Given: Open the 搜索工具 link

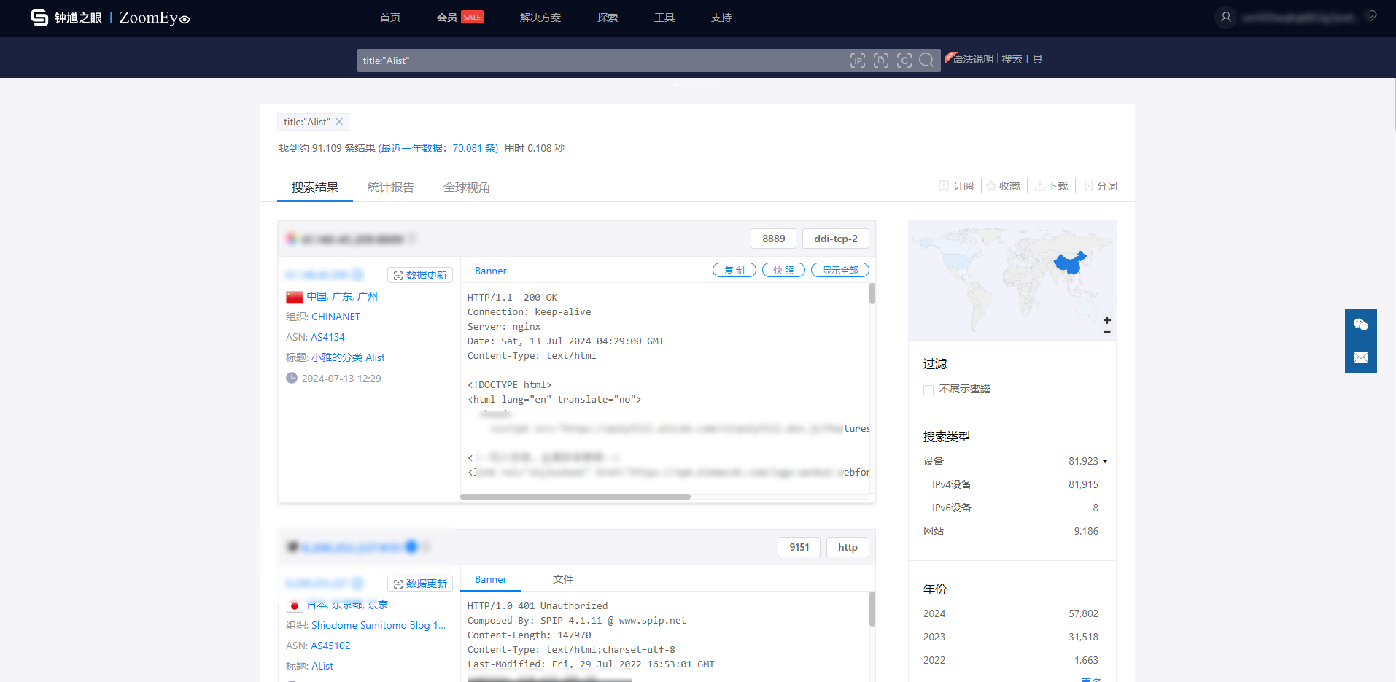Looking at the screenshot, I should click(1022, 59).
